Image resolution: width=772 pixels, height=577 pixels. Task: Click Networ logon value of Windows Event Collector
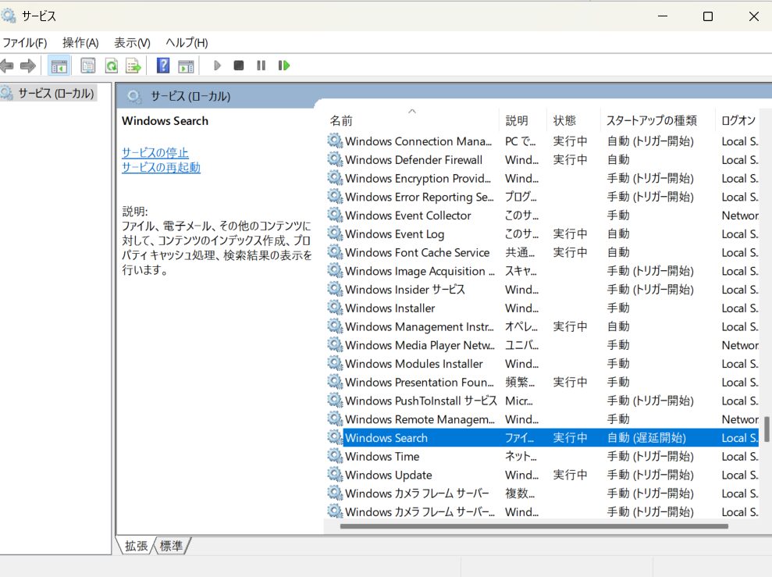(739, 215)
